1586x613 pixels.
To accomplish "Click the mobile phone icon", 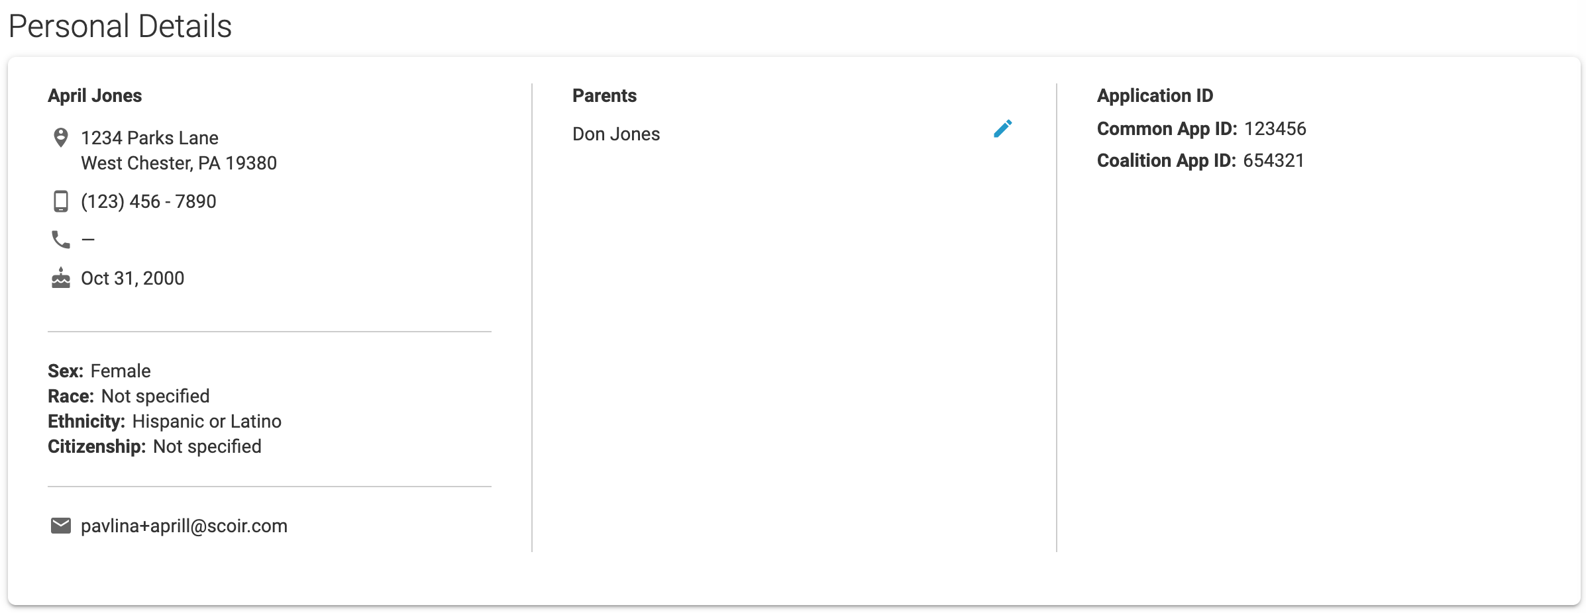I will tap(60, 201).
